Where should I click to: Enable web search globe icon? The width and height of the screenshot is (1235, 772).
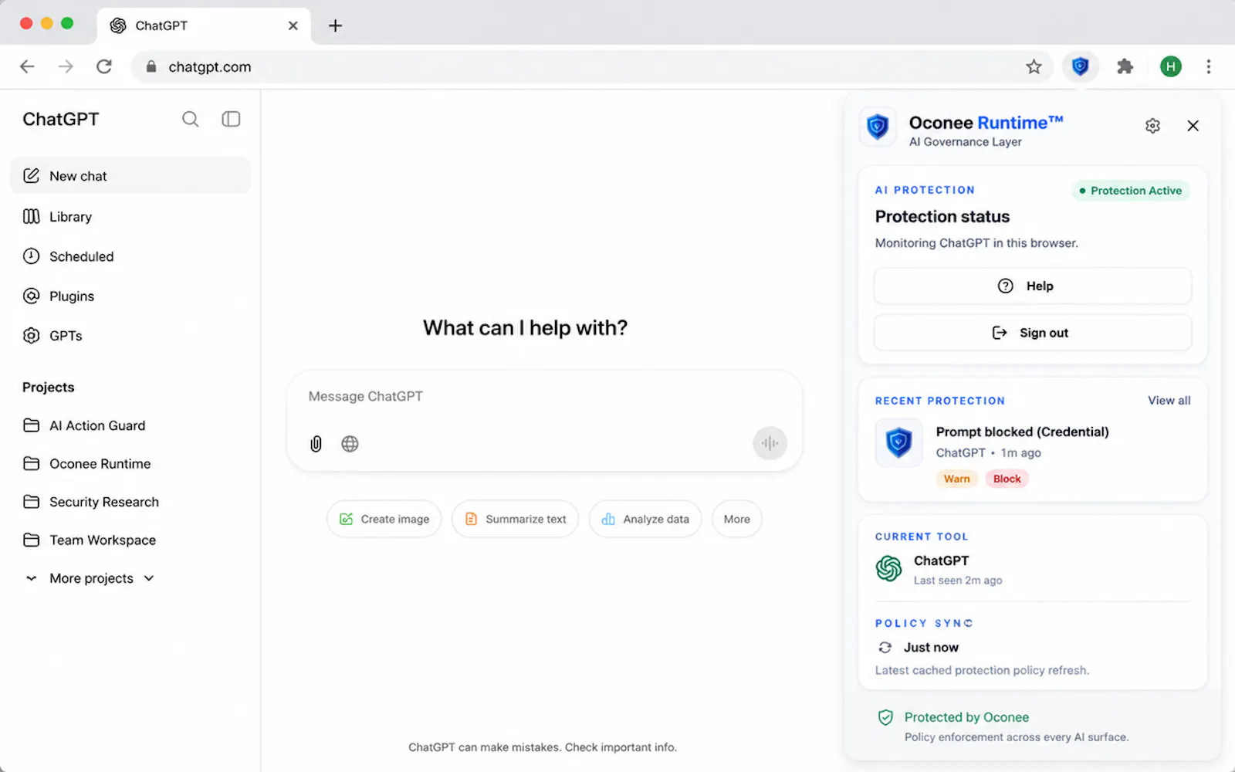pyautogui.click(x=350, y=444)
